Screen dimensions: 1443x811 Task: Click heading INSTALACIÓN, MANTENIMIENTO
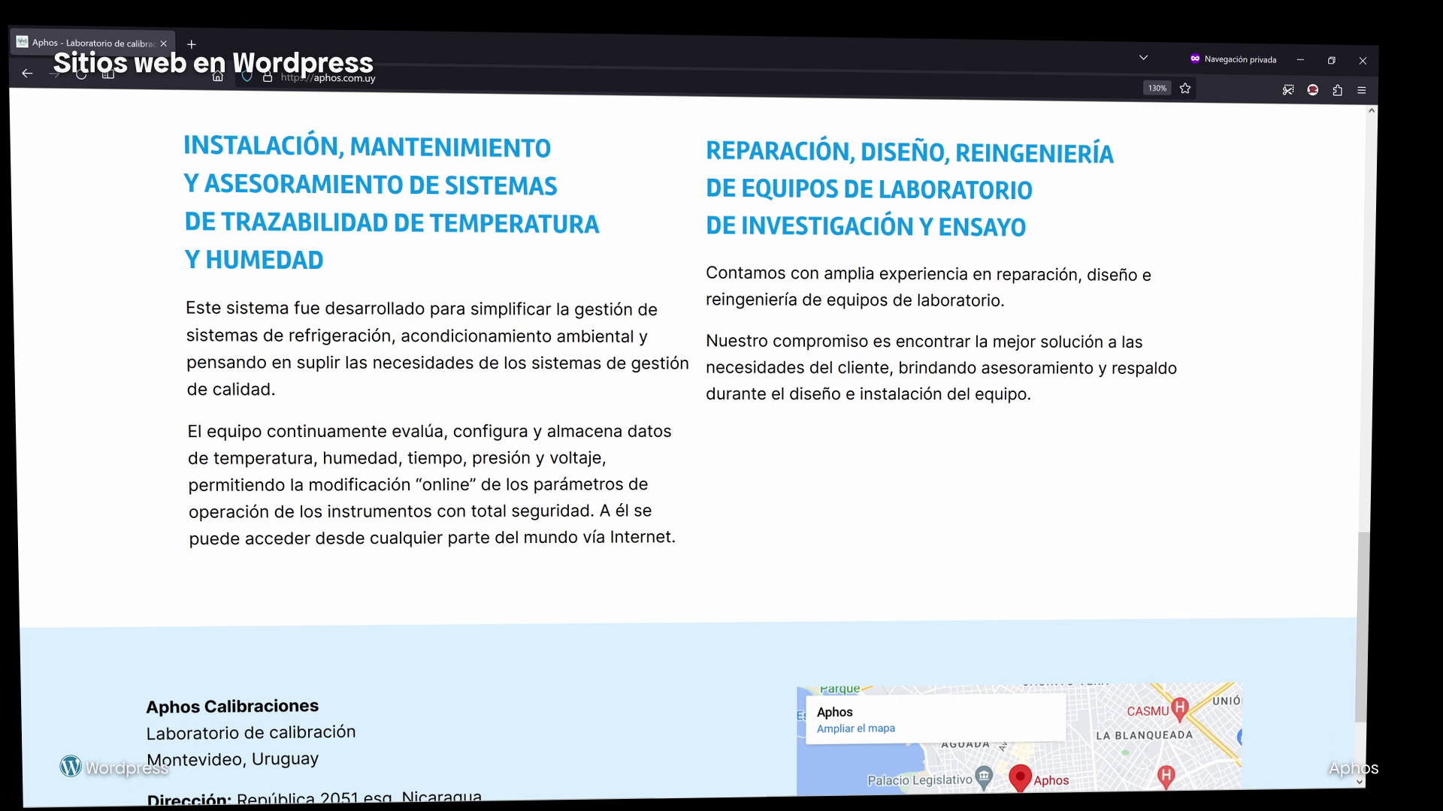(368, 146)
